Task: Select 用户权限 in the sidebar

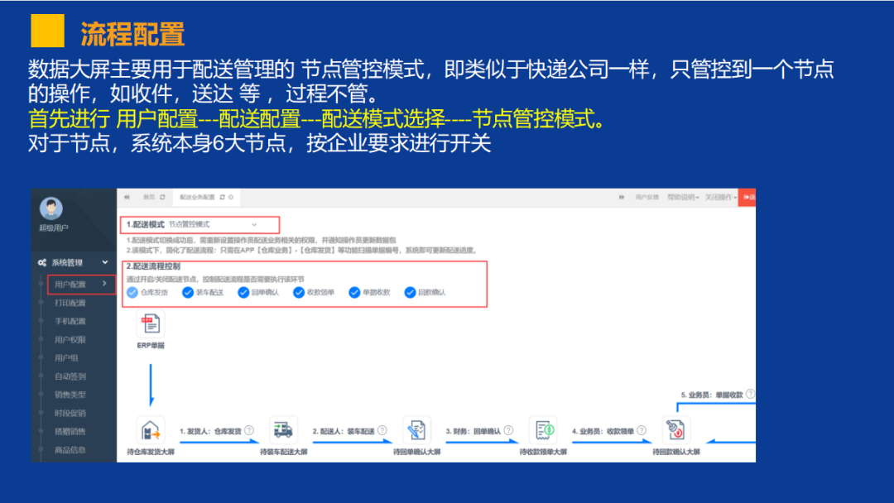Action: (70, 340)
